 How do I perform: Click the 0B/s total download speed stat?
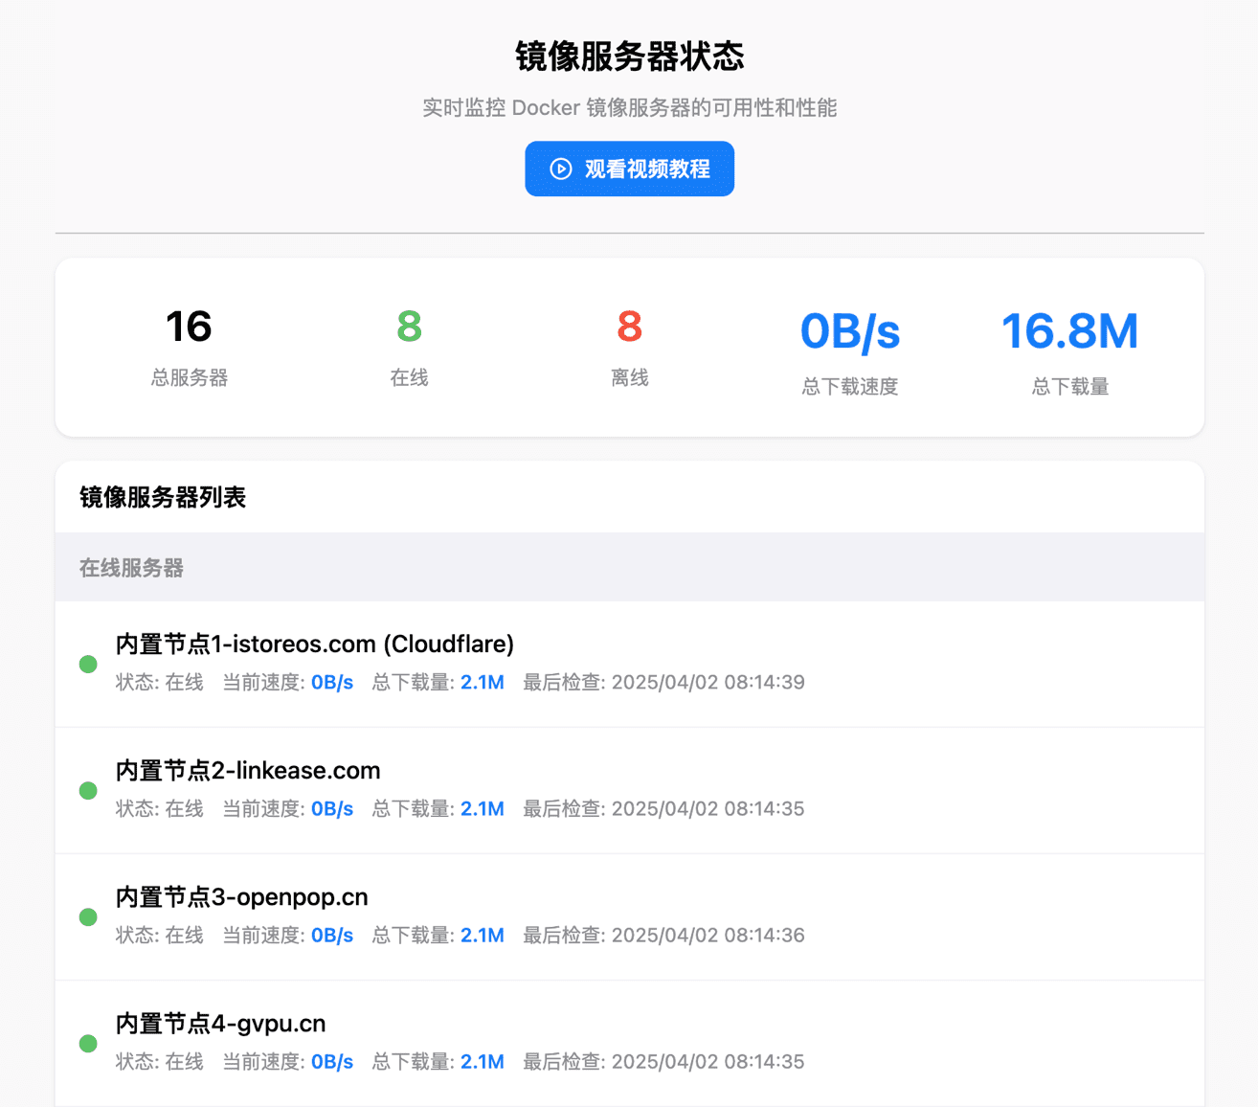849,332
